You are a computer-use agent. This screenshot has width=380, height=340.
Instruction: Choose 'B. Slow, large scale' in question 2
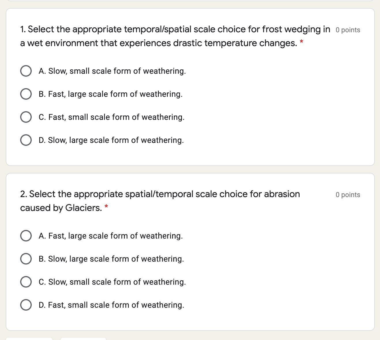[x=26, y=259]
